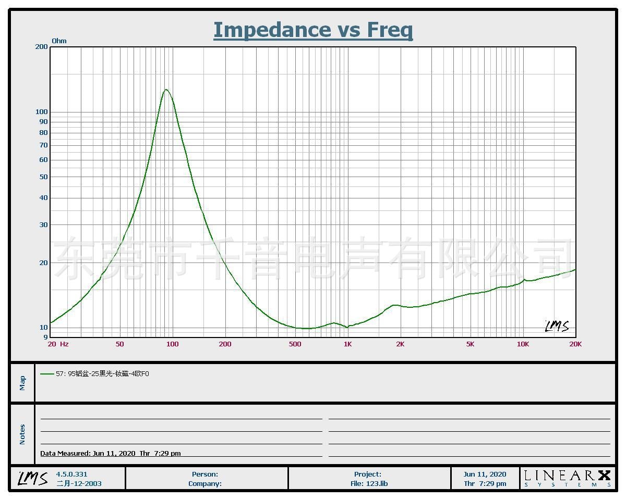Screen dimensions: 626x500
Task: Click the Project: field label
Action: tap(368, 474)
